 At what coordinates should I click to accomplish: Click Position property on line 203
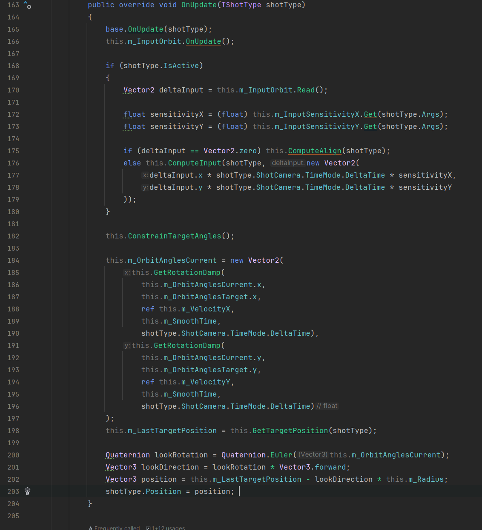pos(163,491)
